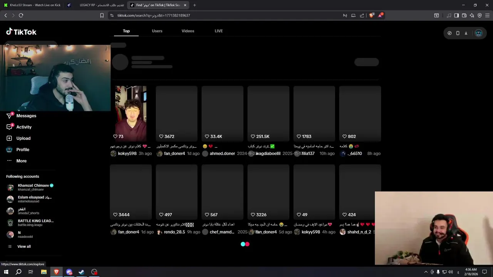Open the video with 3444 likes

pyautogui.click(x=131, y=192)
